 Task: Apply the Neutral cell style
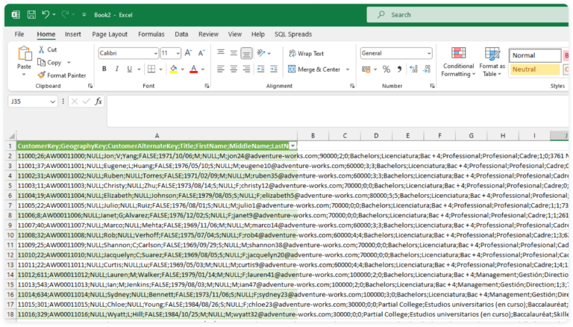pos(535,69)
